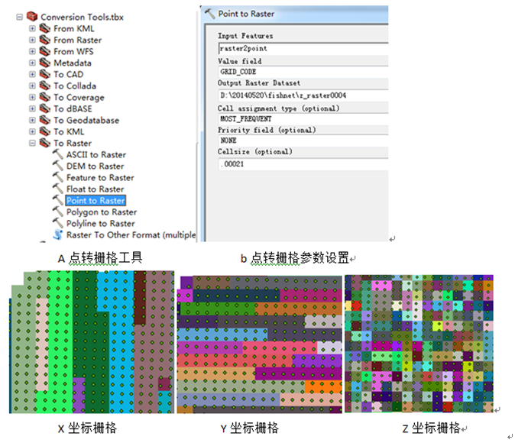Click the To CAD toolset icon
The height and width of the screenshot is (446, 515).
45,74
